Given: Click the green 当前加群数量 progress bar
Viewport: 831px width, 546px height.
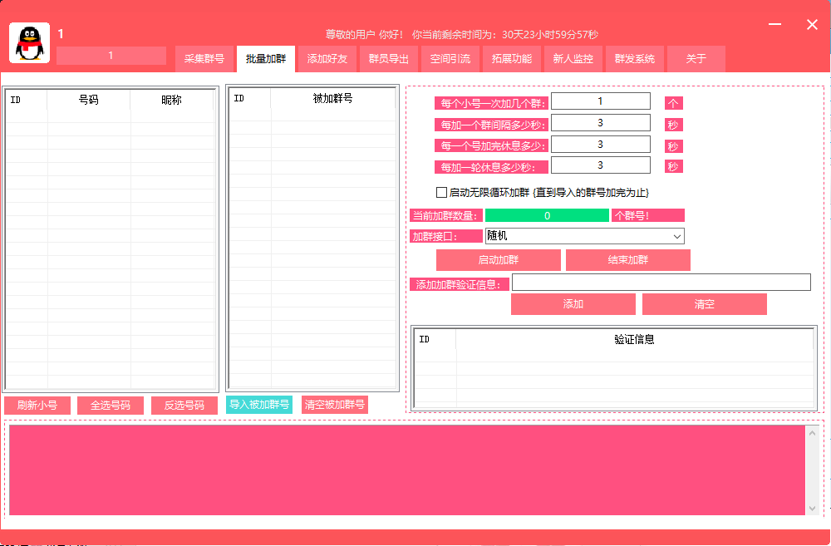Looking at the screenshot, I should click(x=547, y=215).
